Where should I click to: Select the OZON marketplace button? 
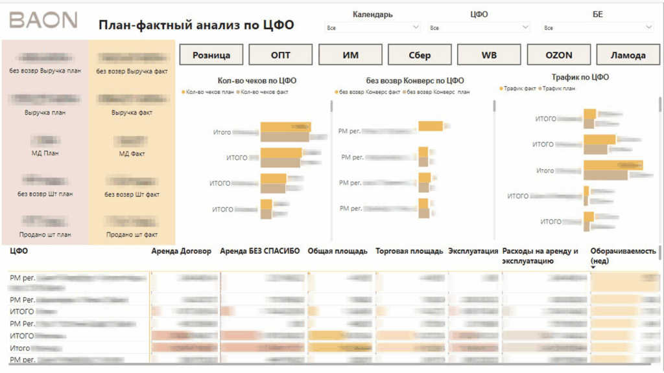(558, 55)
